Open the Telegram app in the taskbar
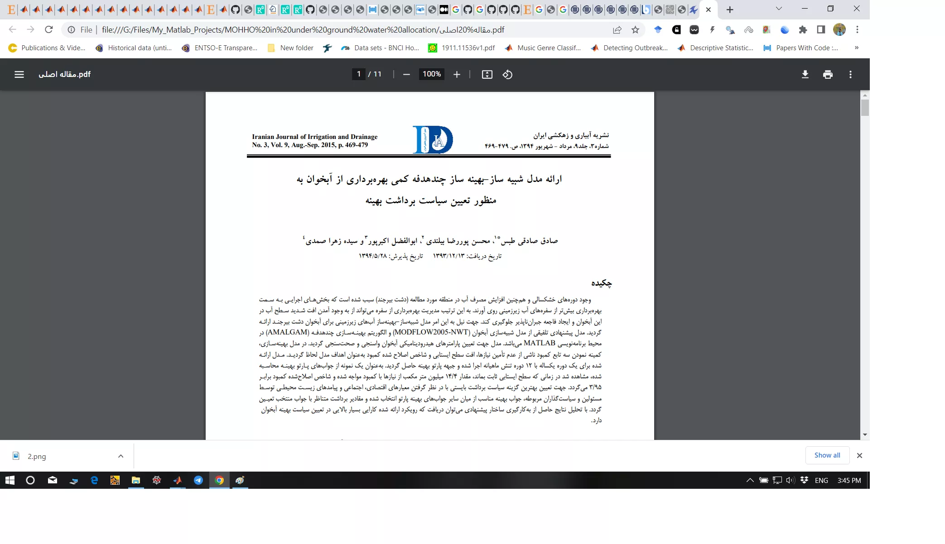The image size is (945, 544). coord(198,480)
